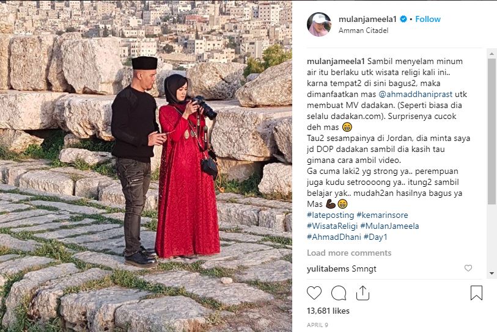Viewport: 497px width, 332px height.
Task: Click the verified badge next to mulanjameela1
Action: click(x=403, y=19)
